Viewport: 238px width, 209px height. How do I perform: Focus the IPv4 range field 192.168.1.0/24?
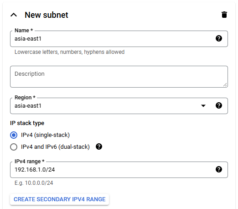119,170
